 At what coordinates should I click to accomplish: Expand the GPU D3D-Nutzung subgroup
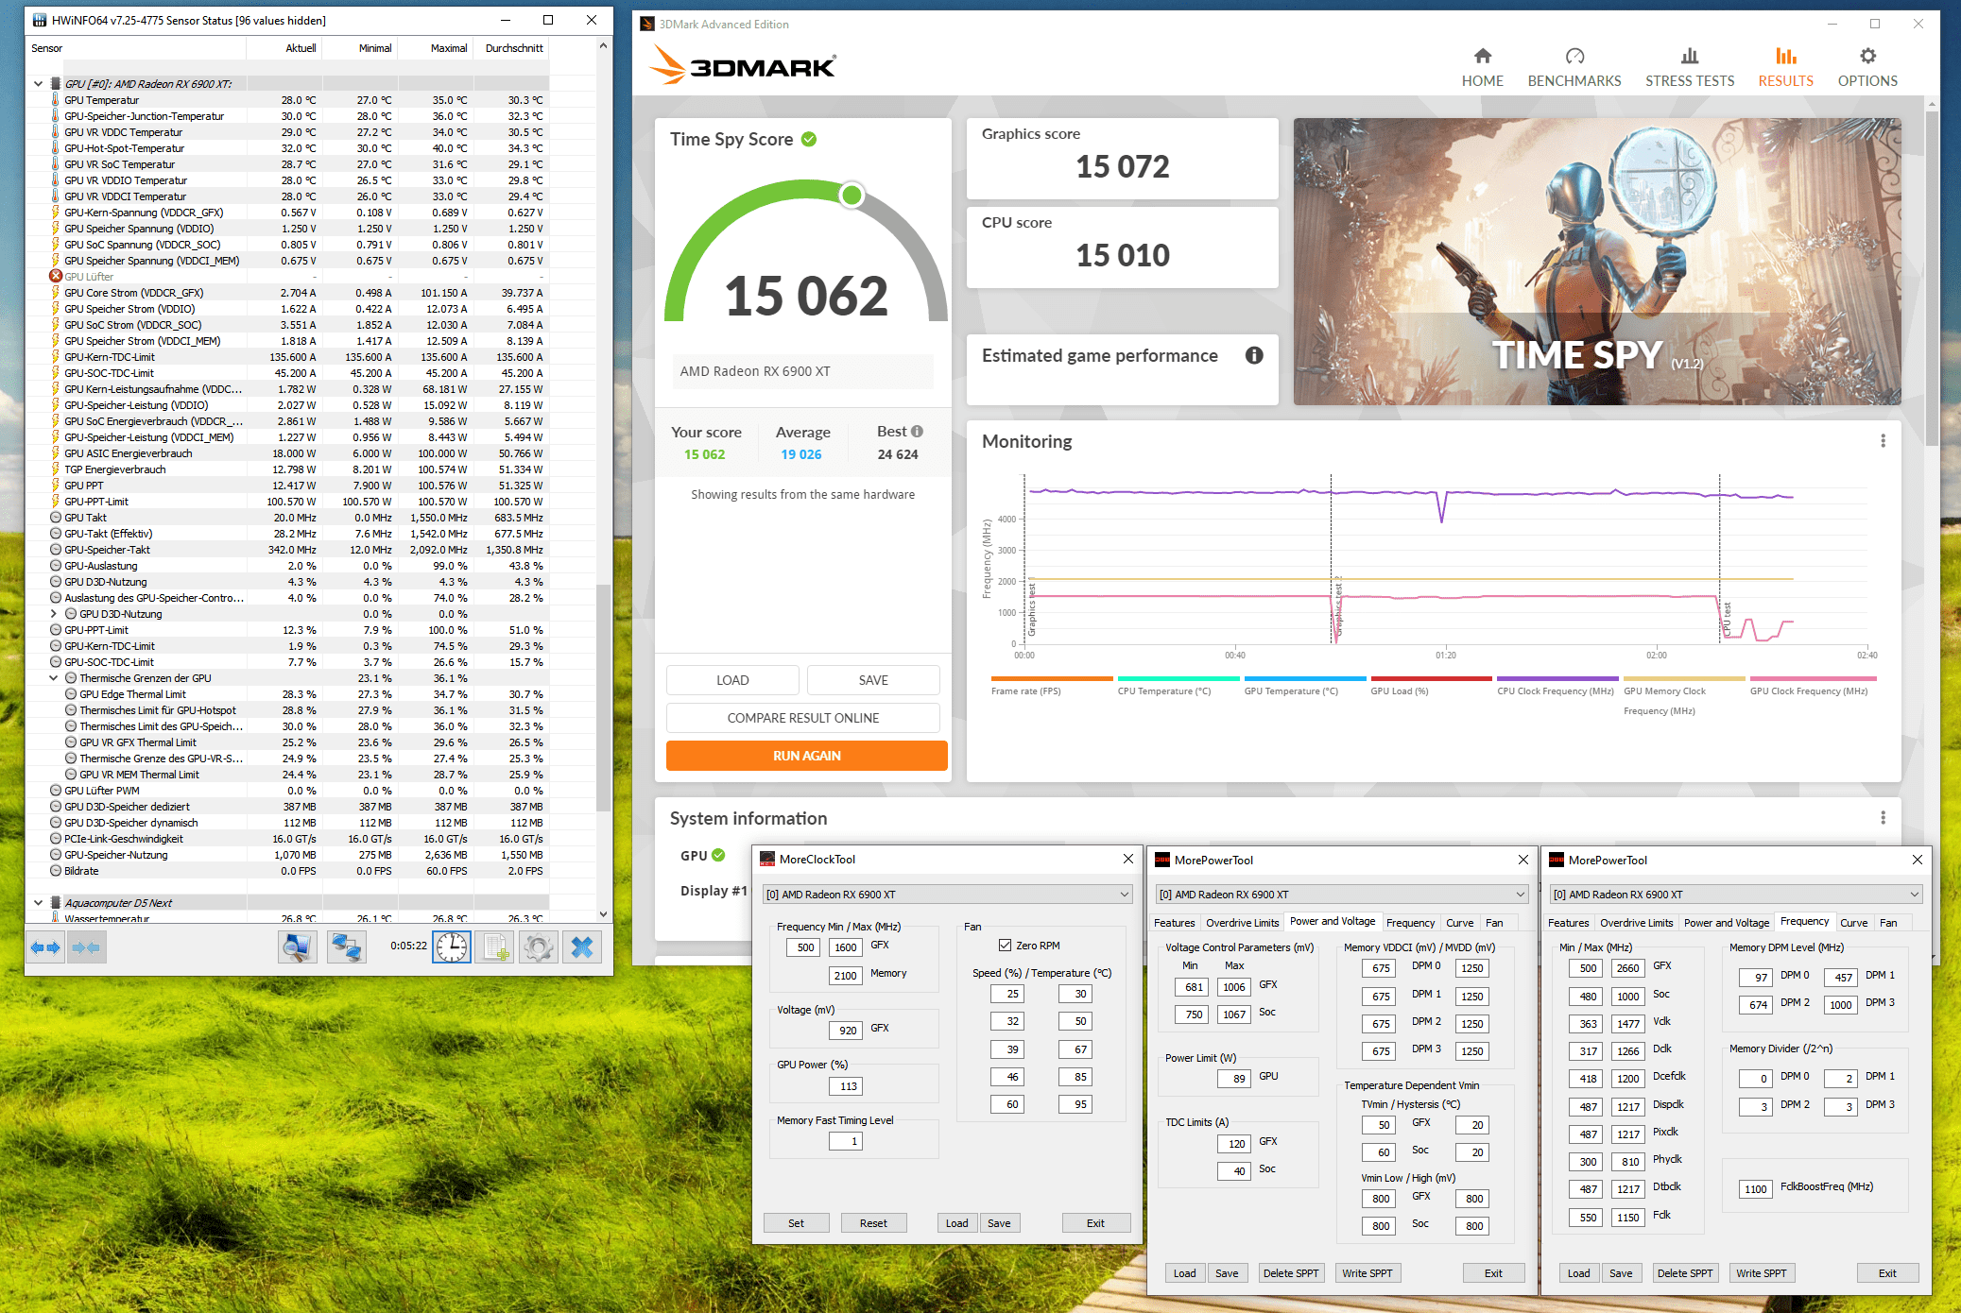[54, 614]
